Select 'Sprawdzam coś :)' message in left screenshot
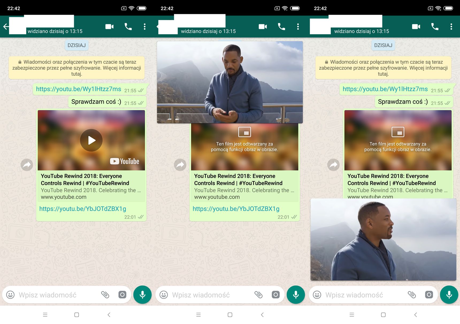Screen dimensions: 460x324 (x=107, y=102)
